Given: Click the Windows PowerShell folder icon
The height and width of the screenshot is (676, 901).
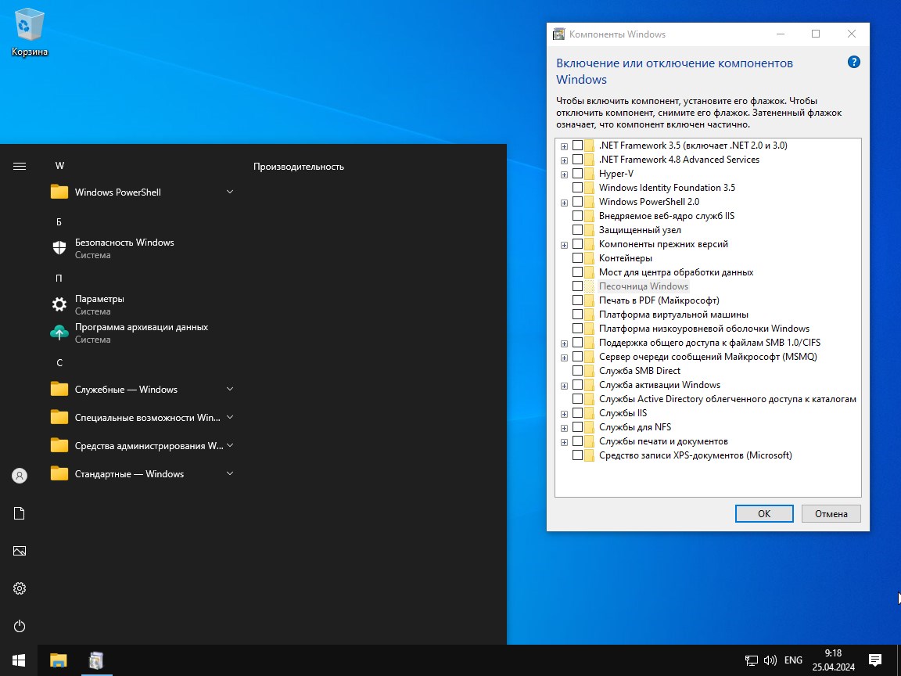Looking at the screenshot, I should coord(59,192).
